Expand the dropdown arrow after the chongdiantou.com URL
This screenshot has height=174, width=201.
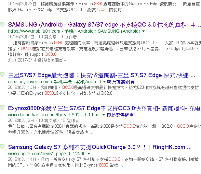(x=104, y=115)
